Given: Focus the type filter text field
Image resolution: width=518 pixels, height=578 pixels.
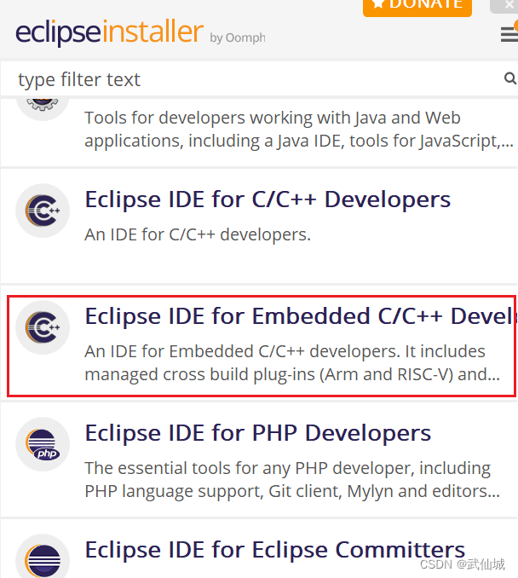Looking at the screenshot, I should click(x=259, y=79).
